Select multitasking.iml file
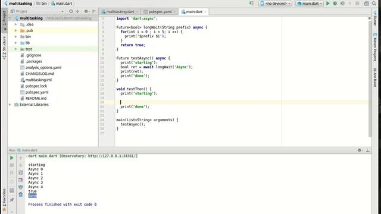 (38, 80)
